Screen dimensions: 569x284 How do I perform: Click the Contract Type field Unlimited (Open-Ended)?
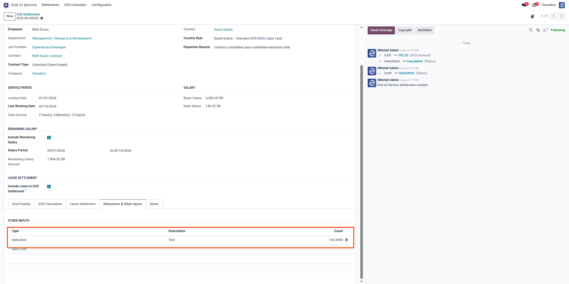click(x=50, y=65)
